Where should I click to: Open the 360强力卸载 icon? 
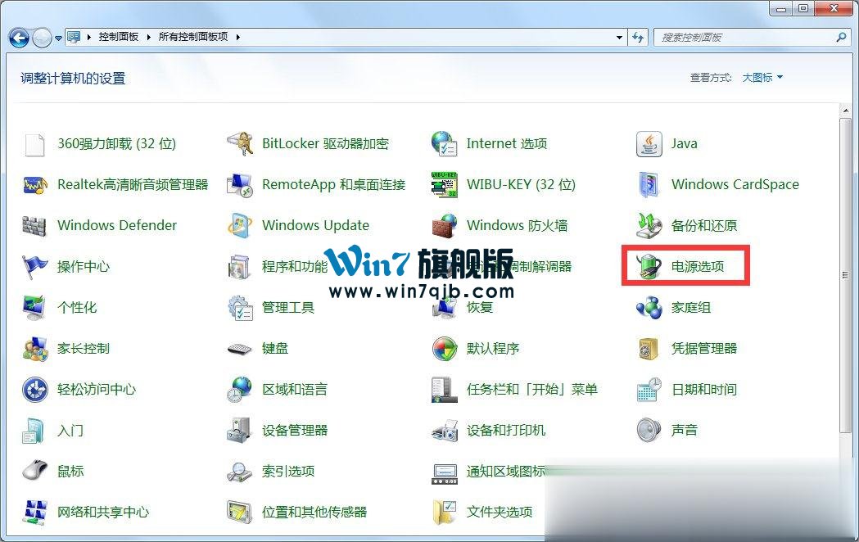pos(34,144)
